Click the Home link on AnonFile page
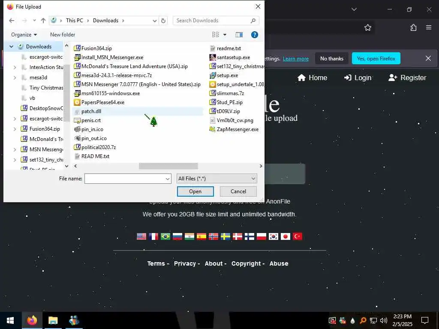Screen dimensions: 439x329 (x=312, y=78)
